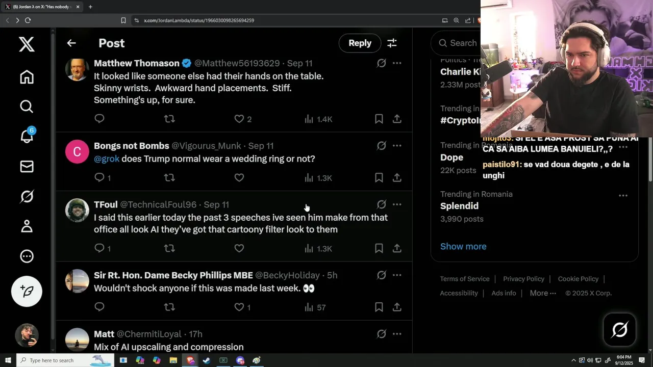The width and height of the screenshot is (653, 367).
Task: Click the Reply button in Post header
Action: (360, 43)
